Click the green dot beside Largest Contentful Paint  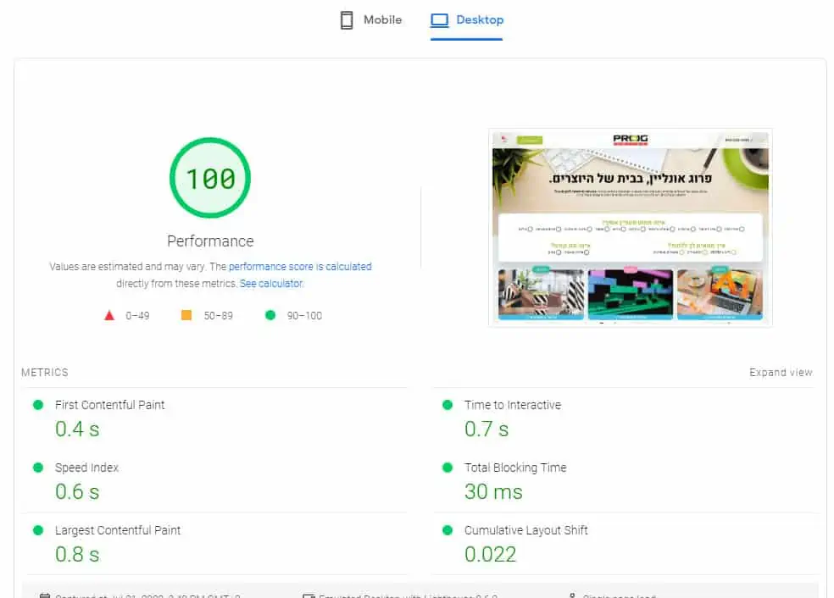point(38,530)
